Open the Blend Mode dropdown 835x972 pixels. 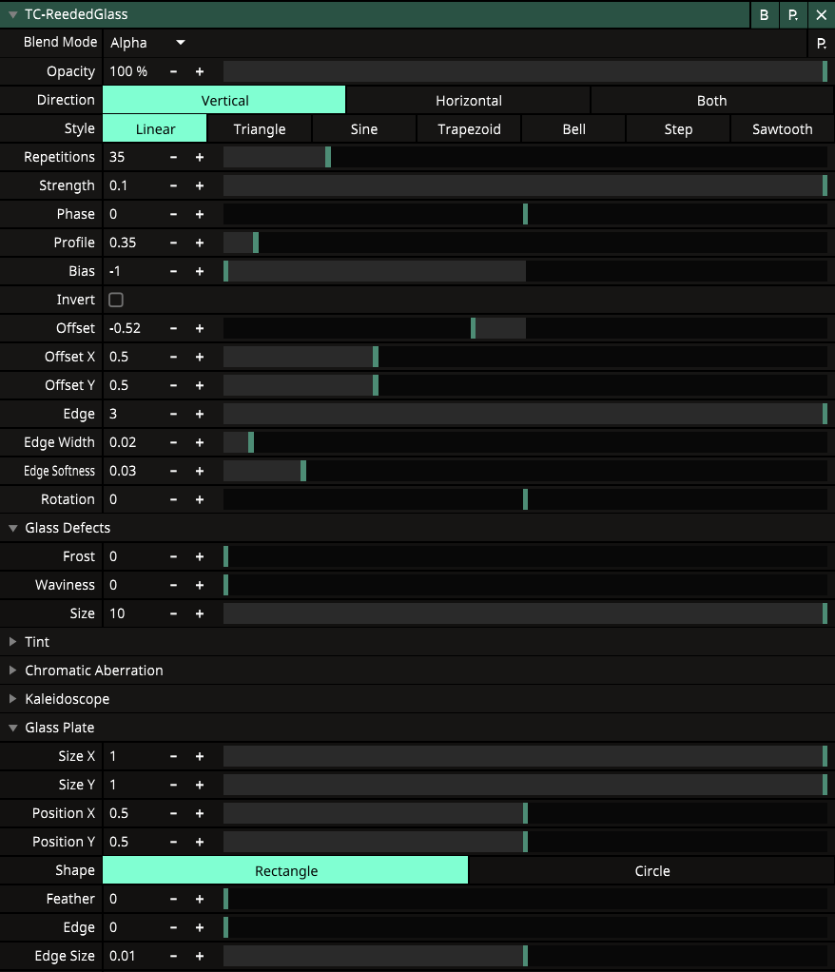pyautogui.click(x=147, y=44)
